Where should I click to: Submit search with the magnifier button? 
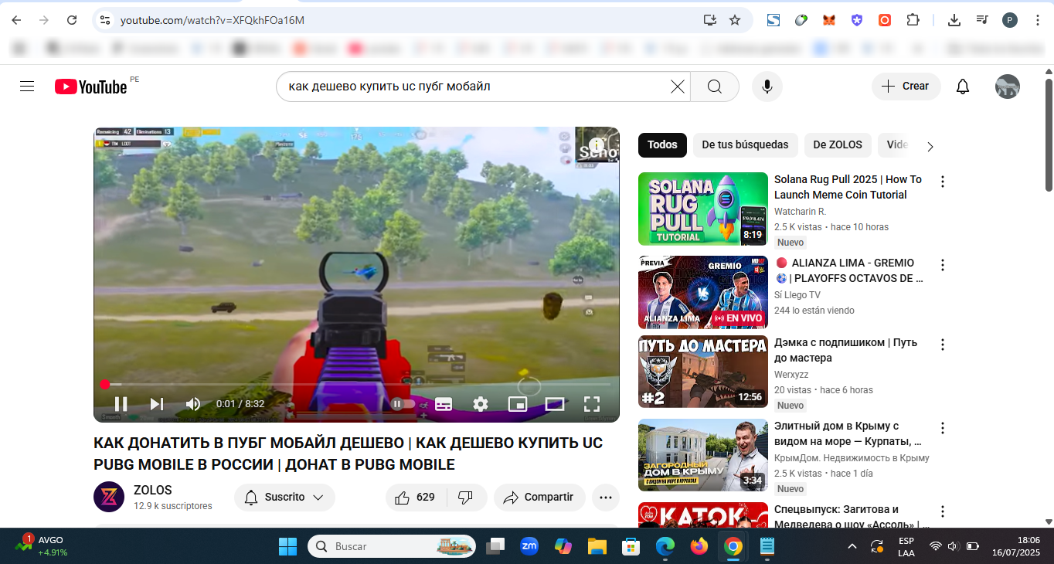(x=715, y=87)
